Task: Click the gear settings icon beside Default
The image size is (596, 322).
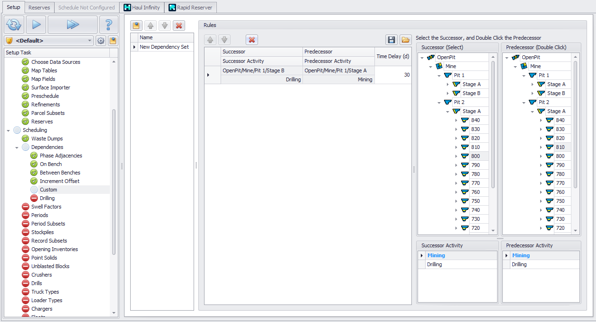Action: pyautogui.click(x=101, y=41)
